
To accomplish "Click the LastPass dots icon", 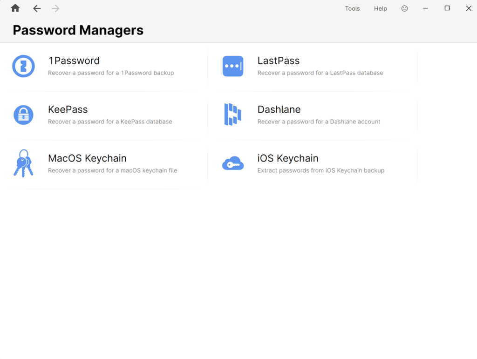I will tap(233, 66).
